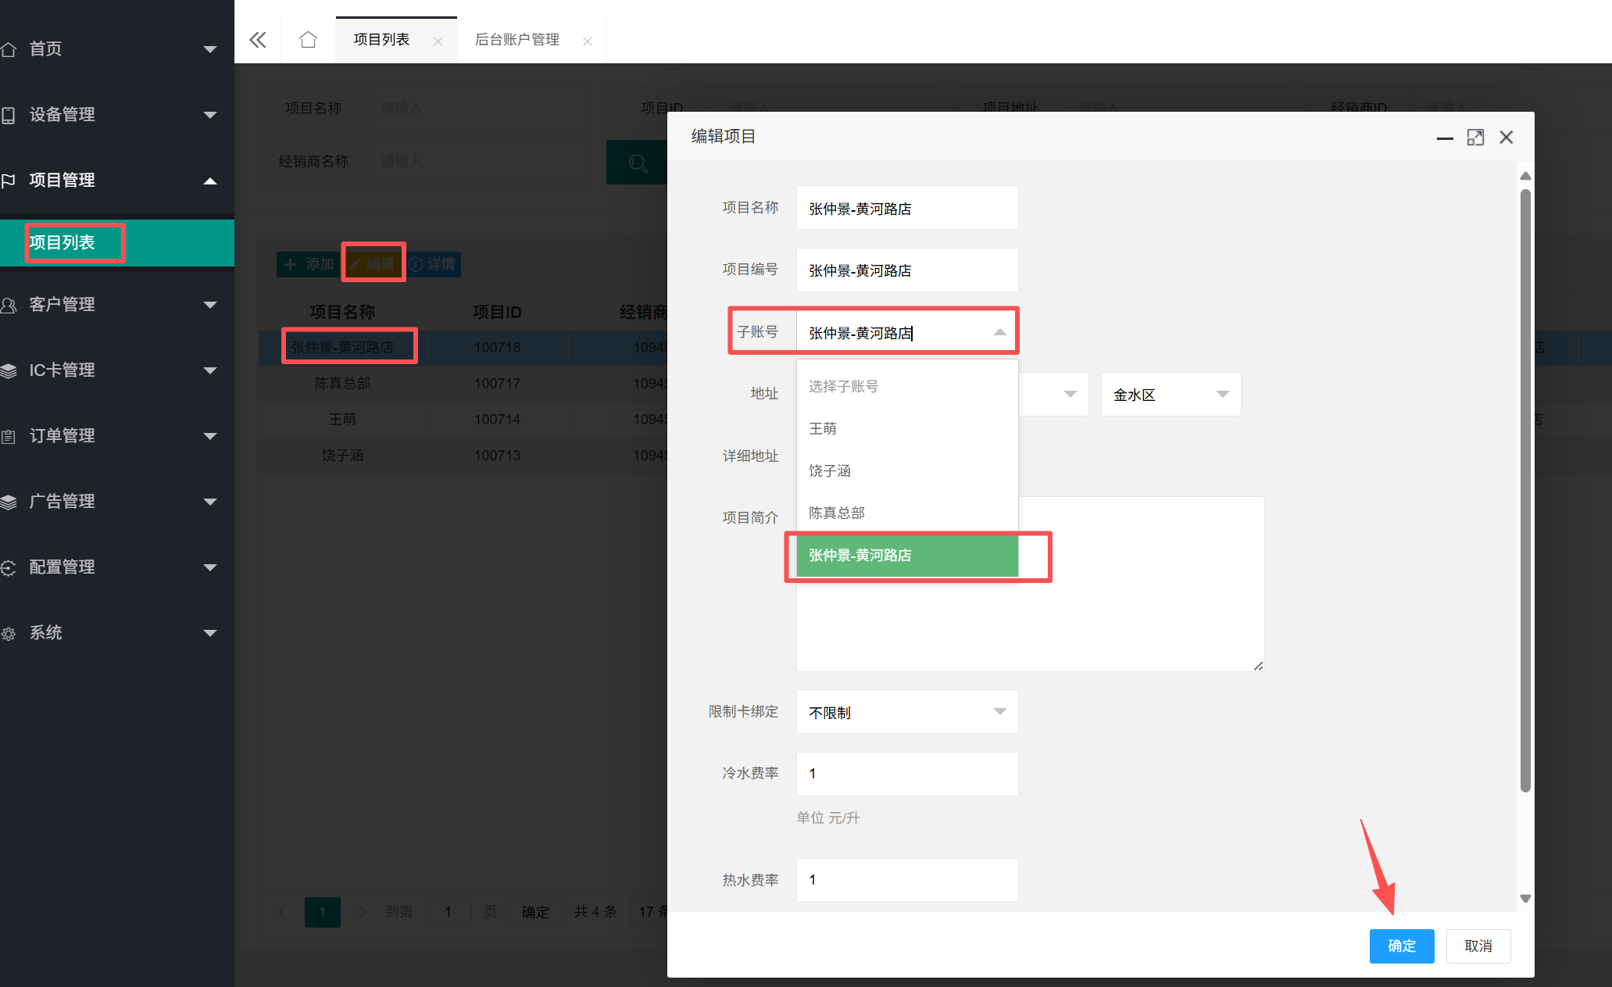Choose 王萌 in sub-account list

click(x=907, y=428)
